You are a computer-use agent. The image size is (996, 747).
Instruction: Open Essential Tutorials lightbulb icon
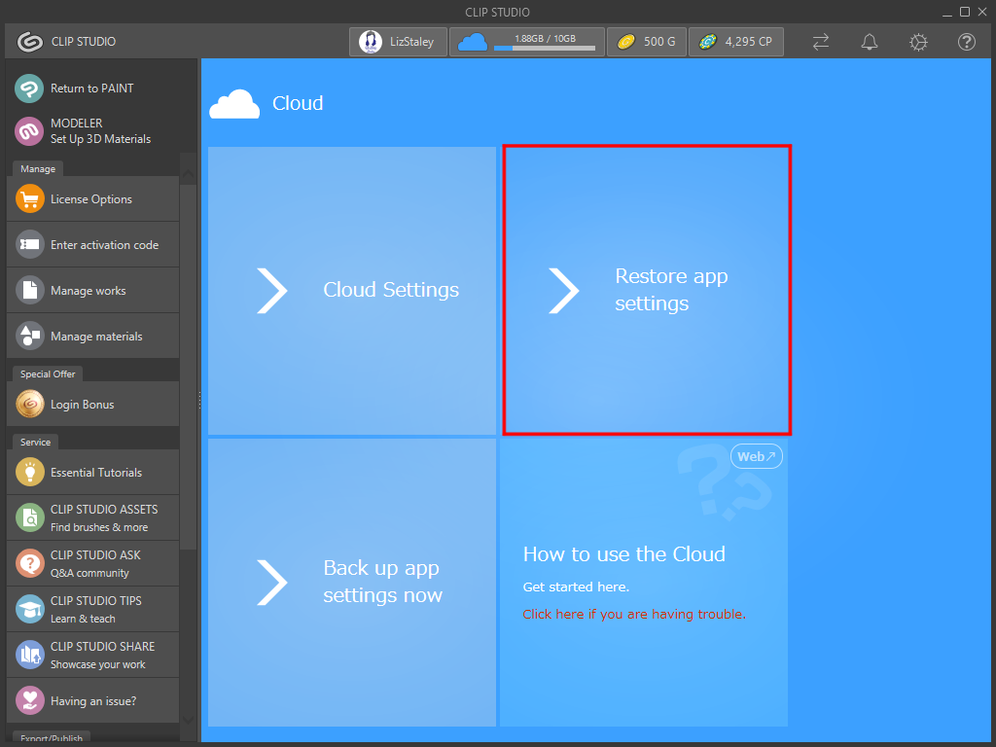point(30,473)
